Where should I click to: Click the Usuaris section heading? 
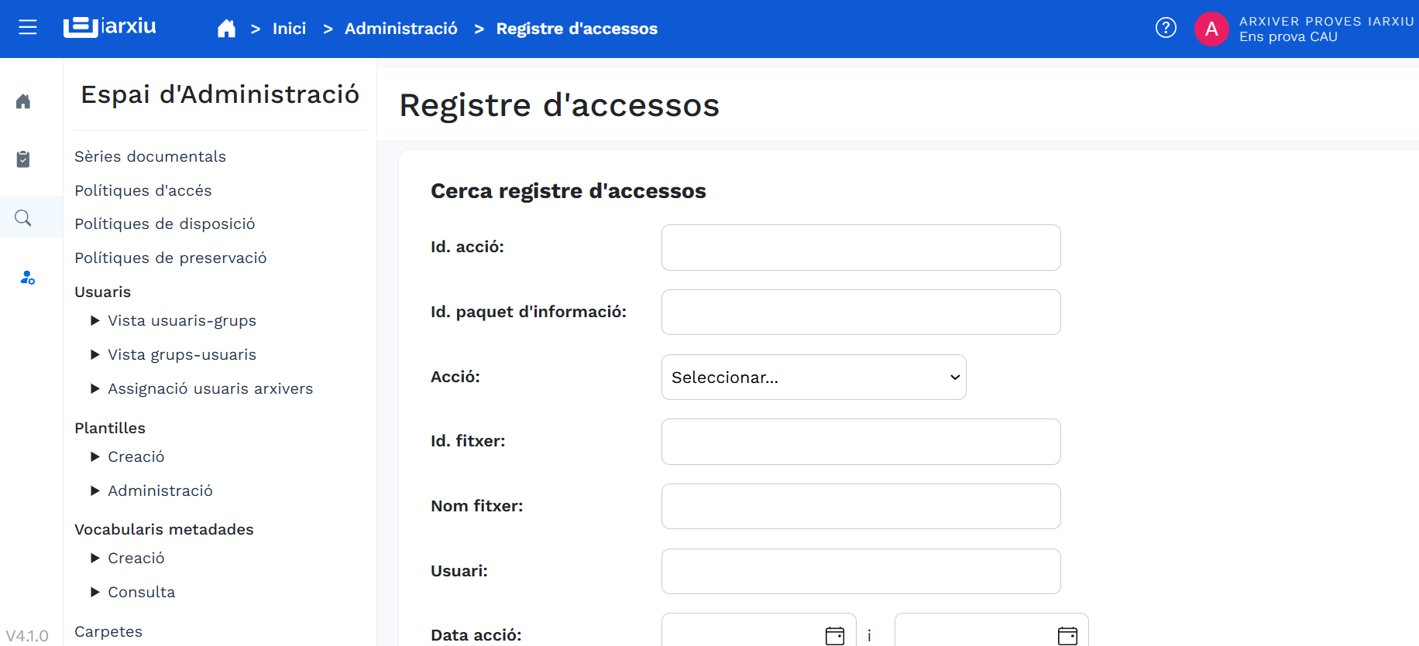[x=103, y=292]
